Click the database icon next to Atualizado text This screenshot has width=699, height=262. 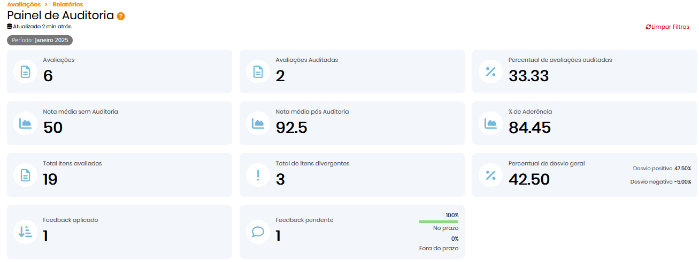click(x=10, y=26)
